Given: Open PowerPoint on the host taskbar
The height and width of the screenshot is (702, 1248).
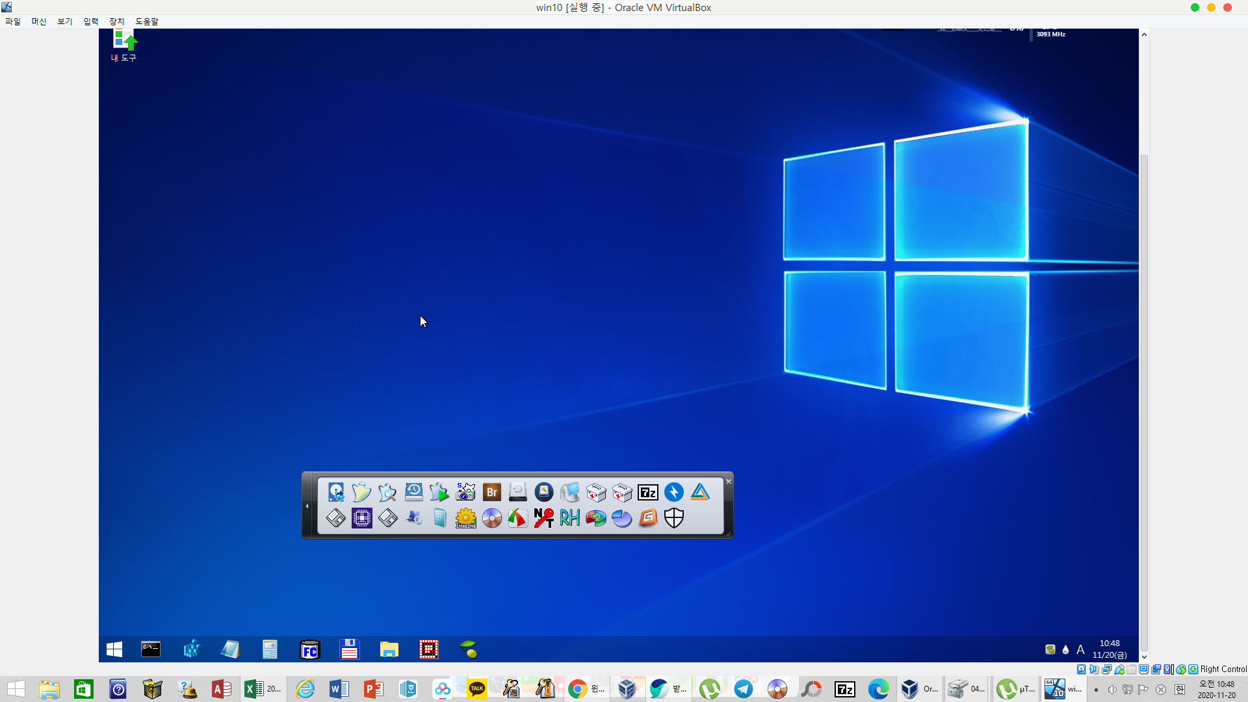Looking at the screenshot, I should coord(374,689).
